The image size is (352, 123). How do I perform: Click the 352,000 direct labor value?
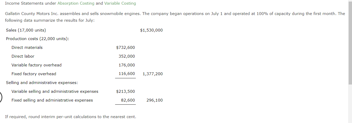(127, 56)
